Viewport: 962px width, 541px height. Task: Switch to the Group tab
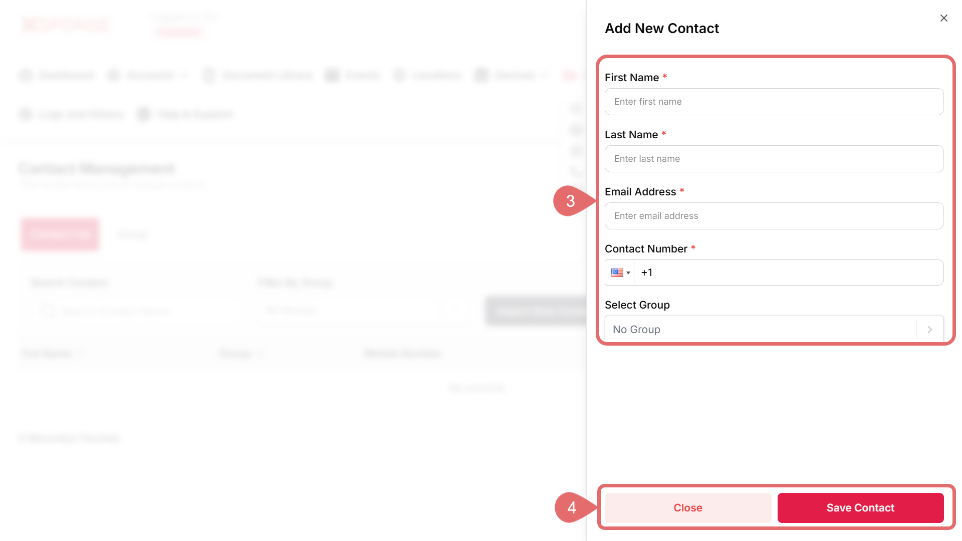[x=133, y=234]
